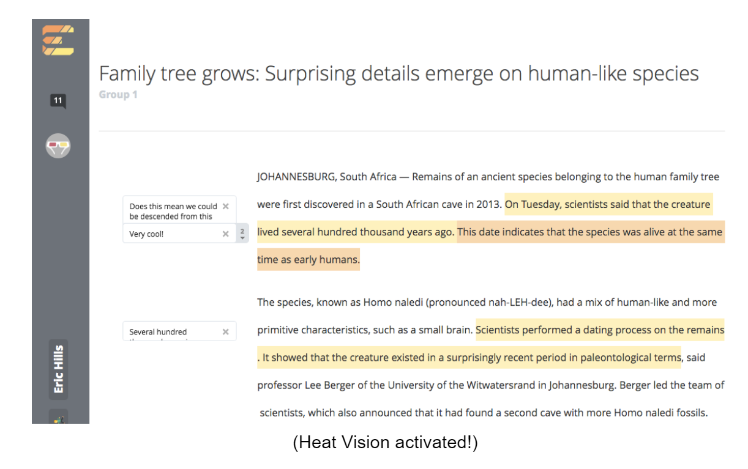Toggle the Heat Vision glasses icon
Viewport: 748px width, 469px height.
point(58,146)
